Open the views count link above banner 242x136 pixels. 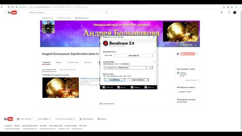point(64,18)
